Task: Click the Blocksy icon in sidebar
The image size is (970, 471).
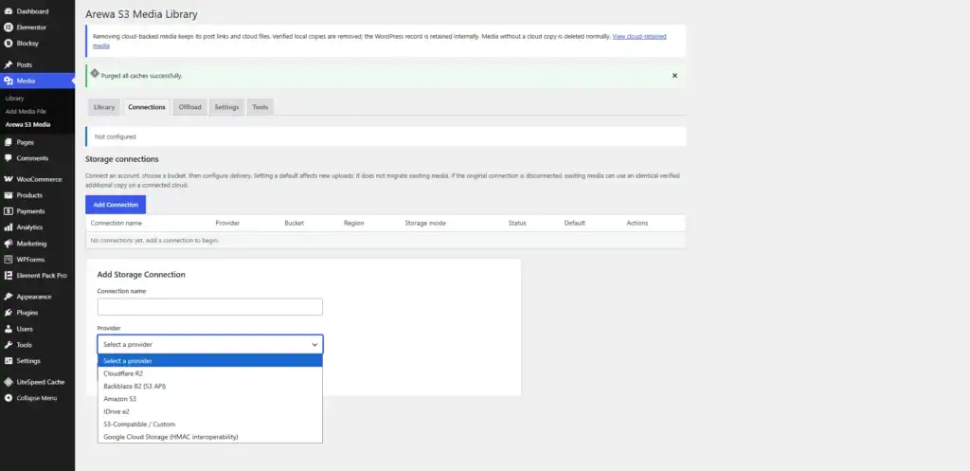Action: (x=8, y=44)
